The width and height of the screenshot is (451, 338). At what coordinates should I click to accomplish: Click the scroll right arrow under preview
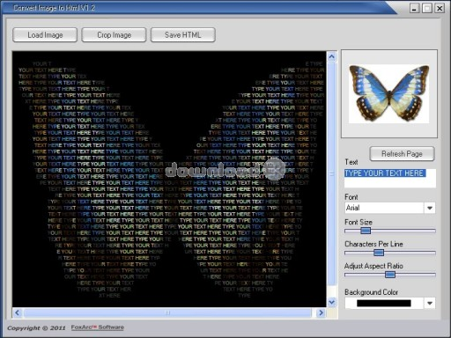pyautogui.click(x=321, y=312)
